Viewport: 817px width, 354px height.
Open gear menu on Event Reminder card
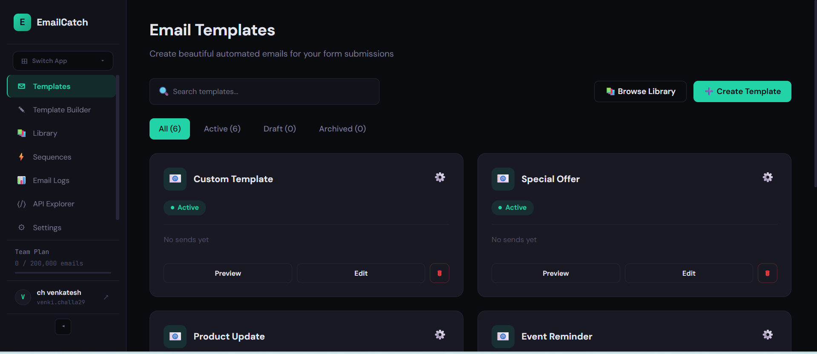(x=768, y=335)
